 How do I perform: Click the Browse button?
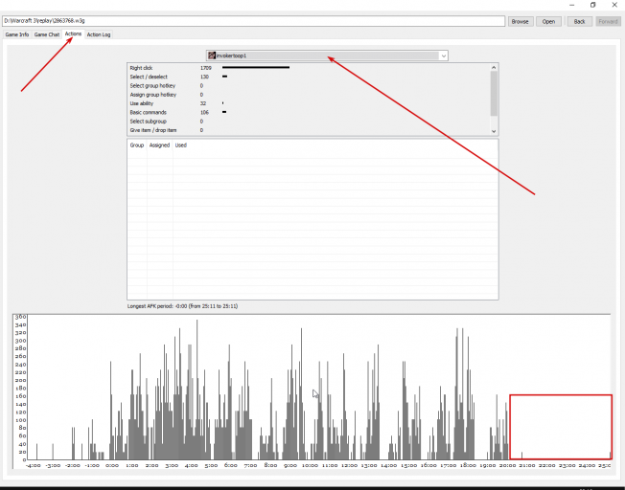(x=521, y=21)
